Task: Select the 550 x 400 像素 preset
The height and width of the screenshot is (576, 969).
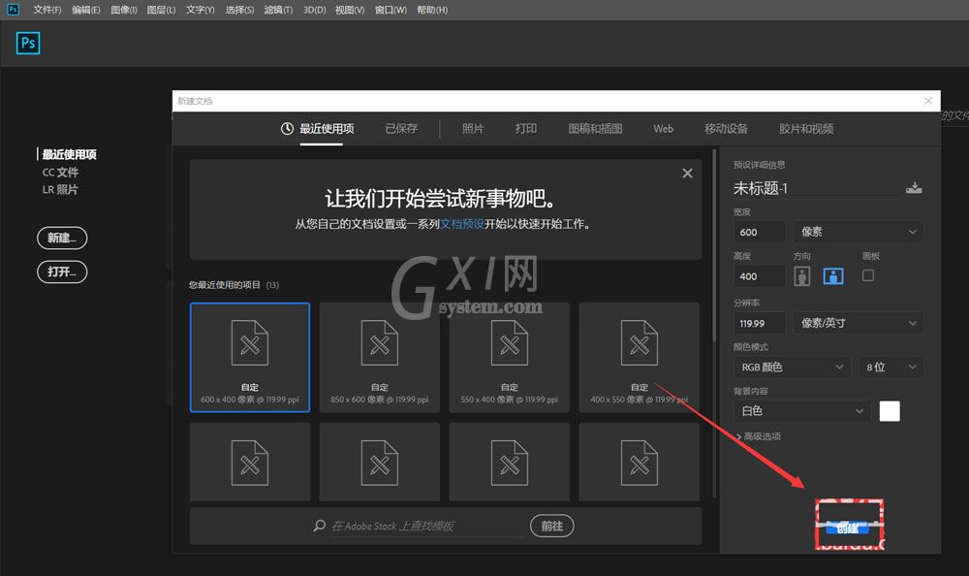Action: (x=510, y=357)
